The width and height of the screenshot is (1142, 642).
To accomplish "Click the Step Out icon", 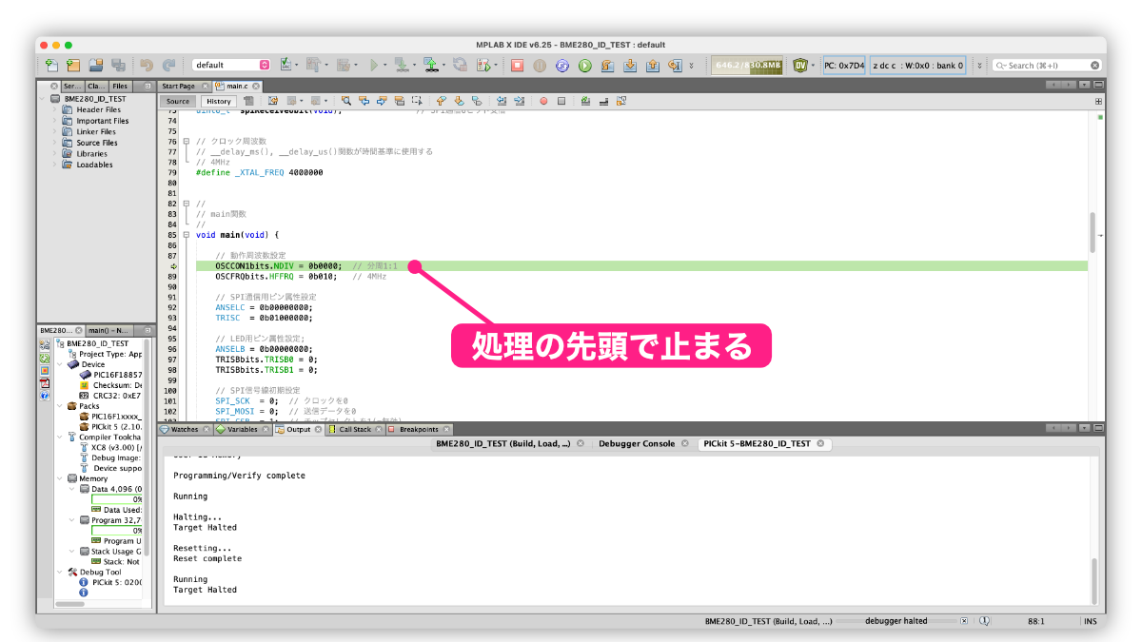I will (x=653, y=66).
